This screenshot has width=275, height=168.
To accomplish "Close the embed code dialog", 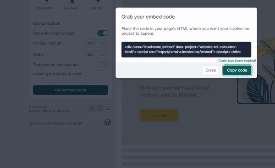I will (210, 70).
